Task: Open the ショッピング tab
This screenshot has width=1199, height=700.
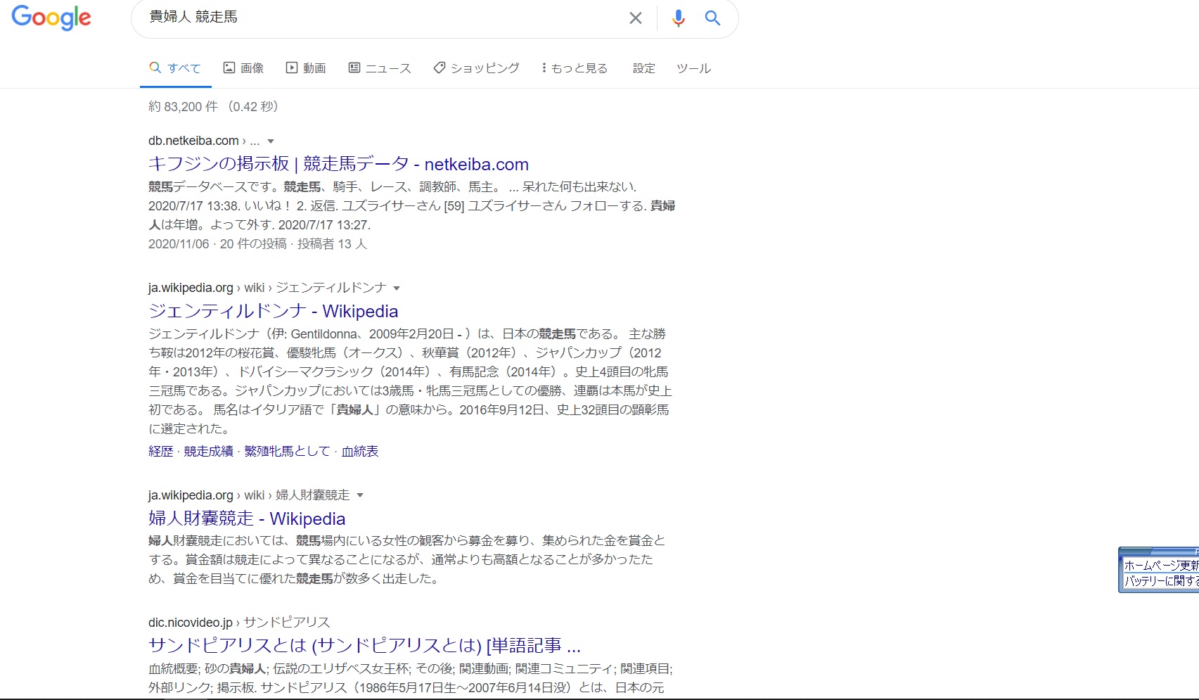Action: [476, 68]
